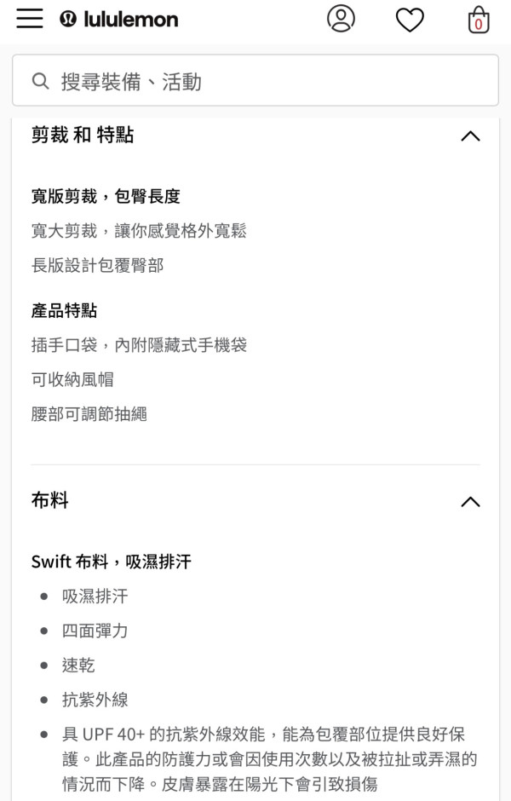
Task: Click the 剪裁 和 特點 section heading
Action: point(83,135)
